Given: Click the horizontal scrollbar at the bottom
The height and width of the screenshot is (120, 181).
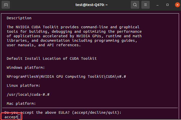Looking at the screenshot, I should (129, 120).
